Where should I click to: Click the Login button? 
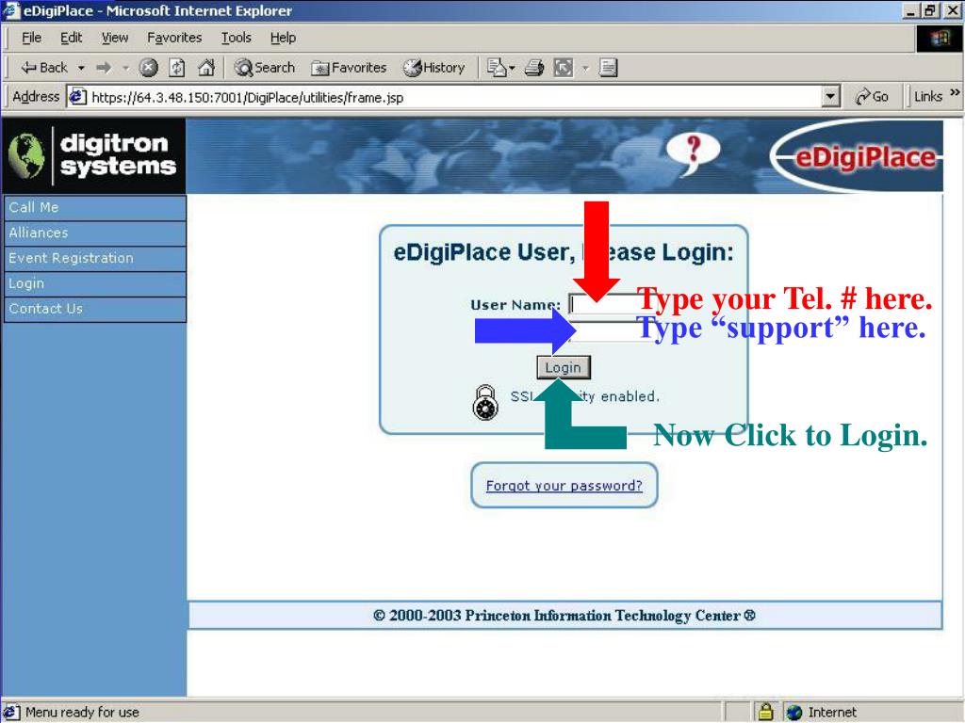[x=564, y=367]
